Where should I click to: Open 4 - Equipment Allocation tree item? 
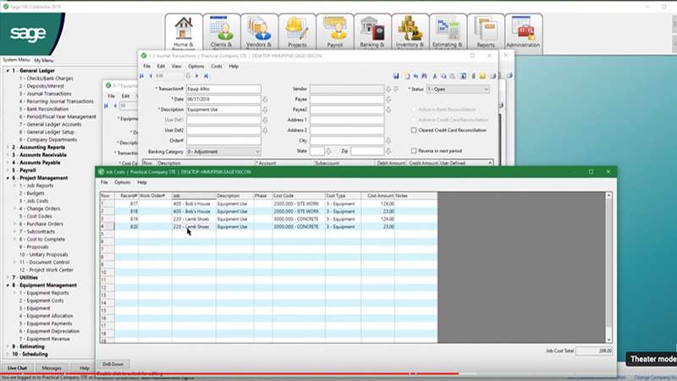46,316
